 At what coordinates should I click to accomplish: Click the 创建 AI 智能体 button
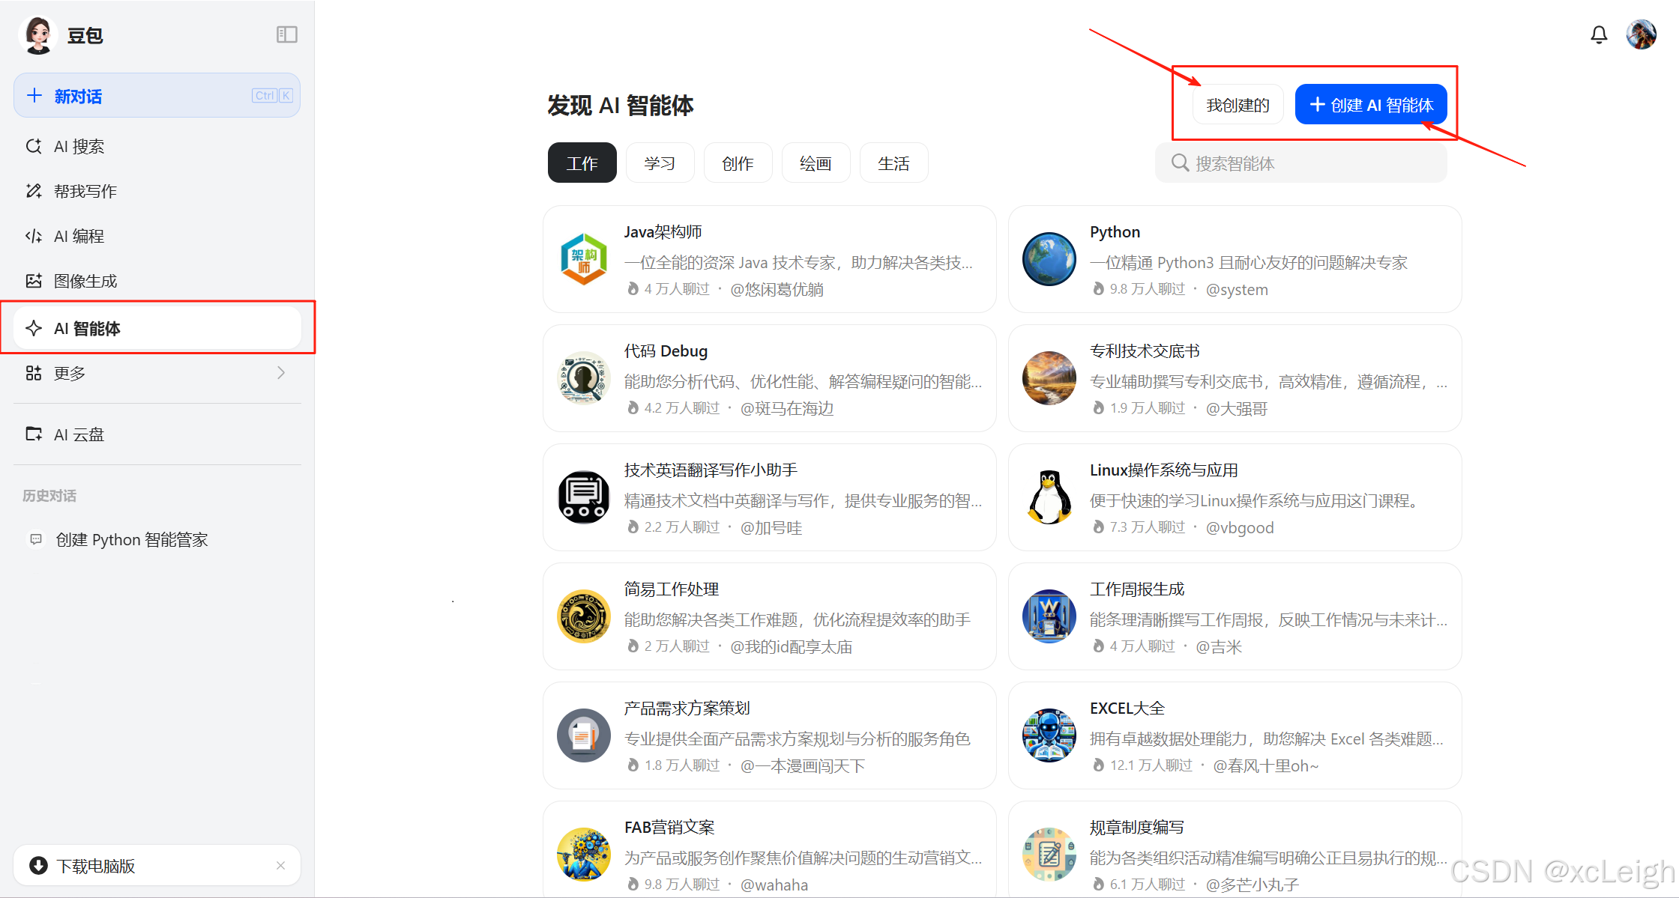click(1371, 104)
